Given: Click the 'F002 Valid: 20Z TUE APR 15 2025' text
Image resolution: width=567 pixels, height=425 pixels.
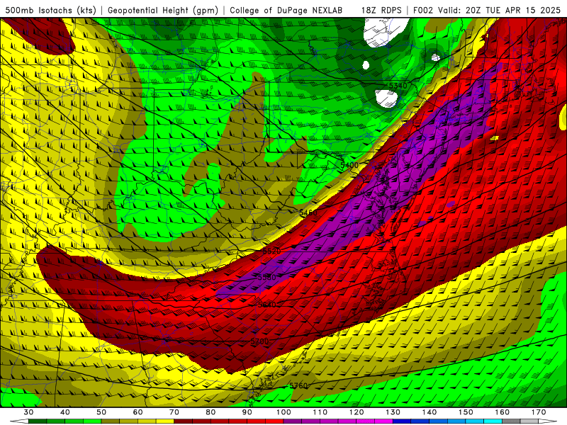Looking at the screenshot, I should 487,11.
